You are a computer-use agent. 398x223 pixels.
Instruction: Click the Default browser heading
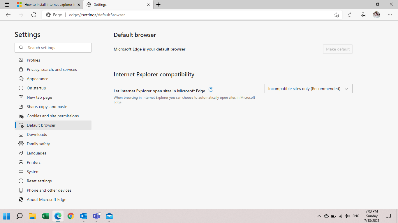[x=135, y=35]
